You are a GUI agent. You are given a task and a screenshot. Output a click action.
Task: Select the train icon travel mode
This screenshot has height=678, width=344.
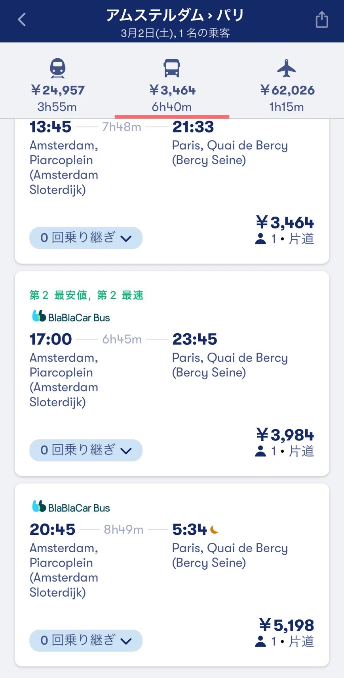(57, 68)
